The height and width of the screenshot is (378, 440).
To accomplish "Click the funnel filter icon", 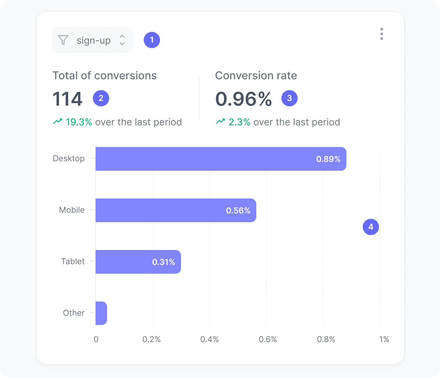I will coord(63,40).
